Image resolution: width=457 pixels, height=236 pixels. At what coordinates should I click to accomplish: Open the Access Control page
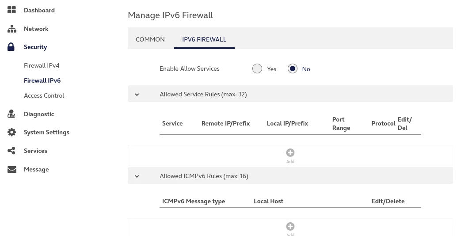pos(44,95)
